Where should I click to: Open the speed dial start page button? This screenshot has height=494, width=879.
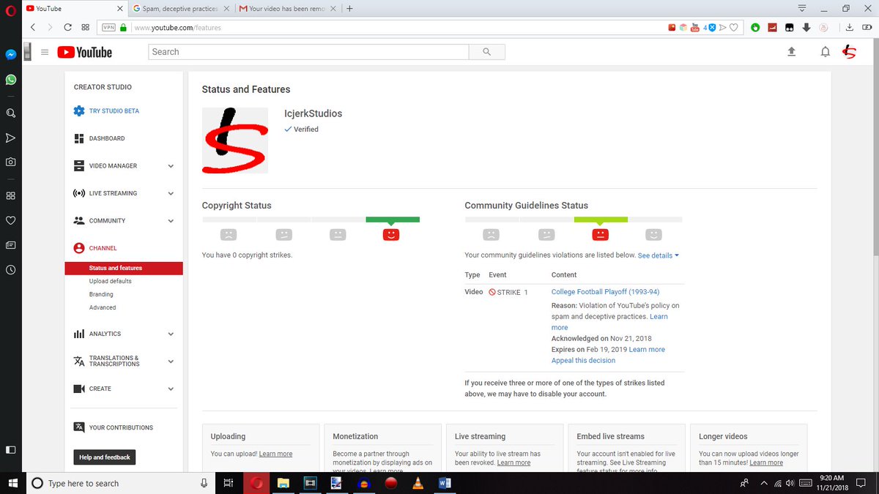point(85,27)
